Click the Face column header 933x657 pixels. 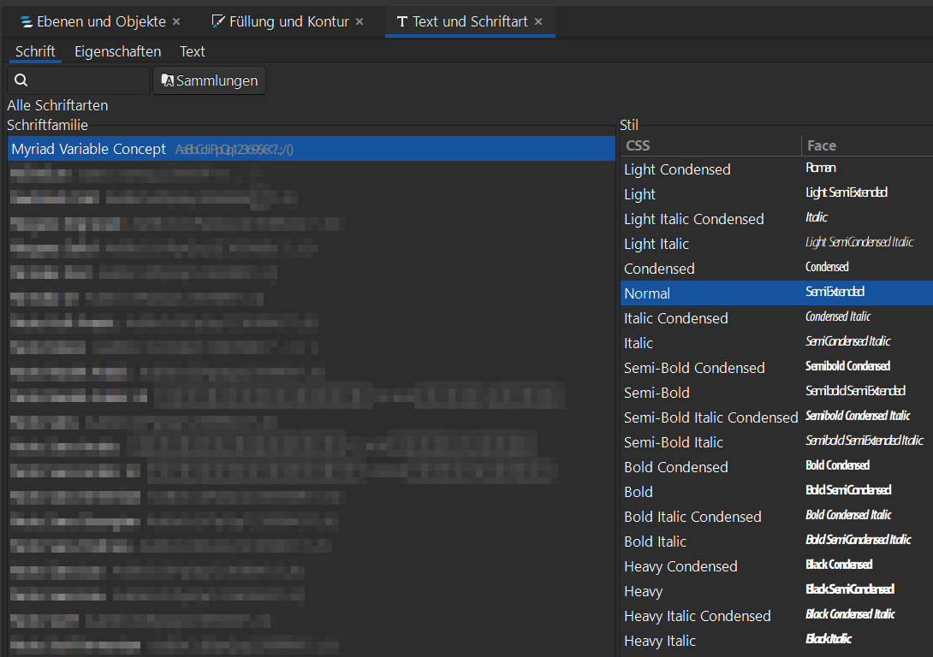tap(867, 145)
